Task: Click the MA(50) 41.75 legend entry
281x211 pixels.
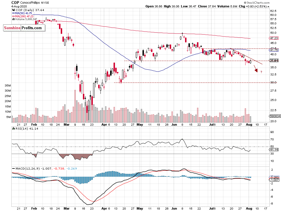Action: pos(24,13)
